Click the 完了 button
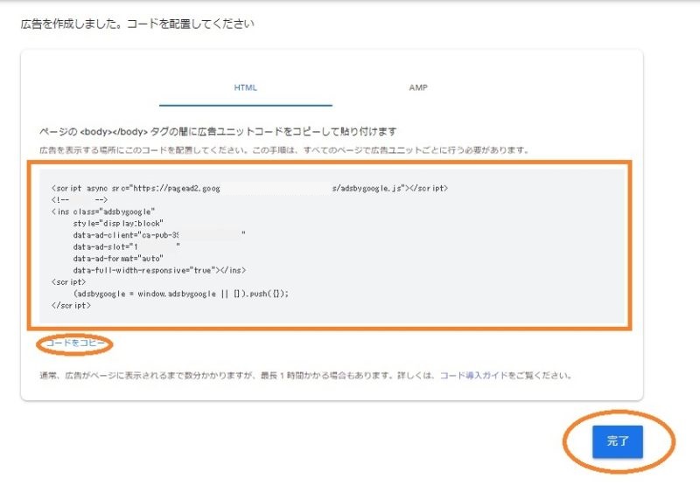This screenshot has height=485, width=700. [x=618, y=441]
